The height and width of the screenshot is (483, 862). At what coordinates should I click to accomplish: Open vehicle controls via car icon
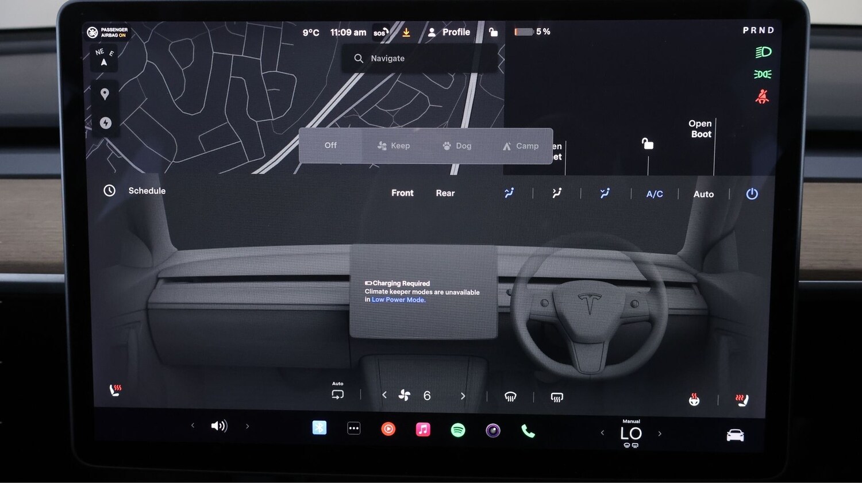coord(735,435)
